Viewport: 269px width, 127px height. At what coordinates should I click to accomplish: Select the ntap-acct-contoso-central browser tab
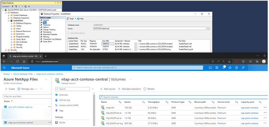[25, 56]
